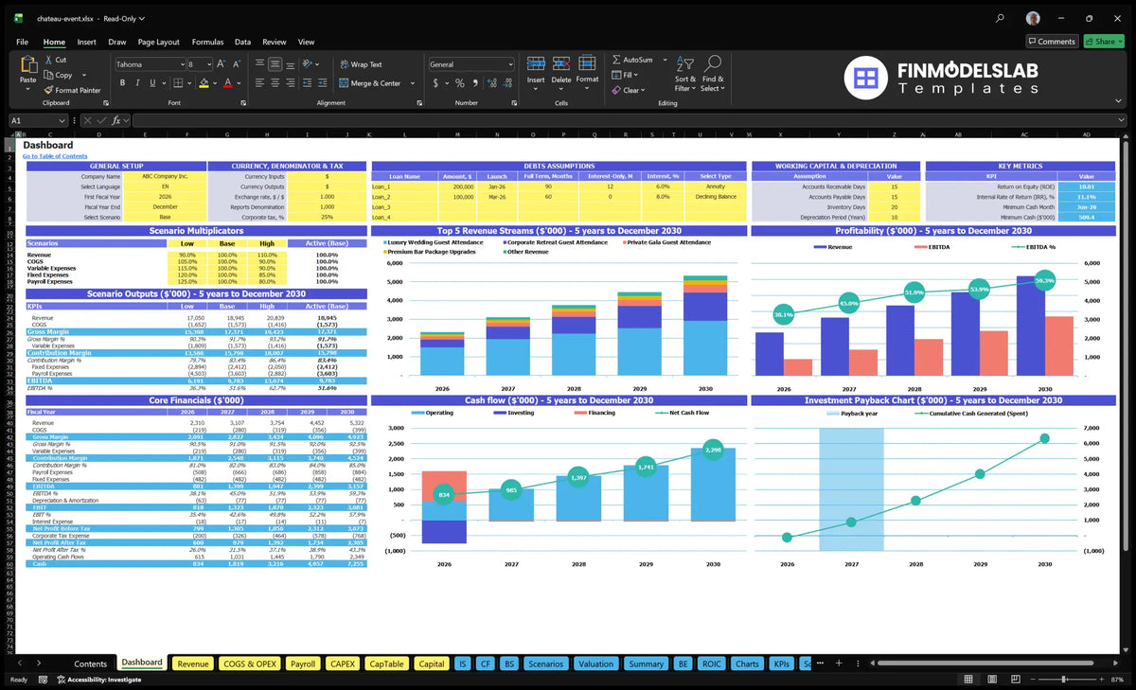Increase font size with large A

tap(222, 64)
